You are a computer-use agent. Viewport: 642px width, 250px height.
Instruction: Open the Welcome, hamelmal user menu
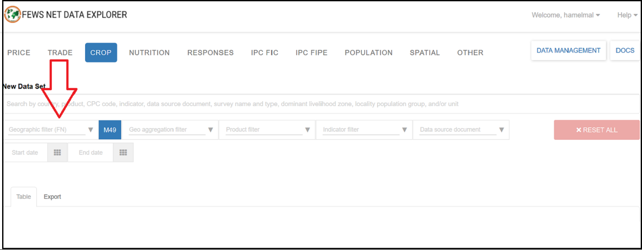565,15
